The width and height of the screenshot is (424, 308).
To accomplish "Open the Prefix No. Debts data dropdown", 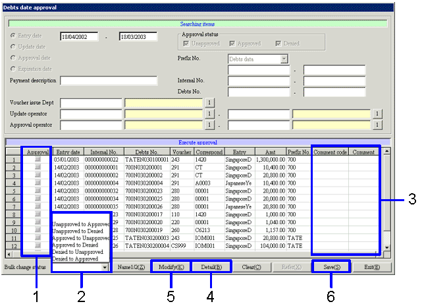I will [x=284, y=59].
